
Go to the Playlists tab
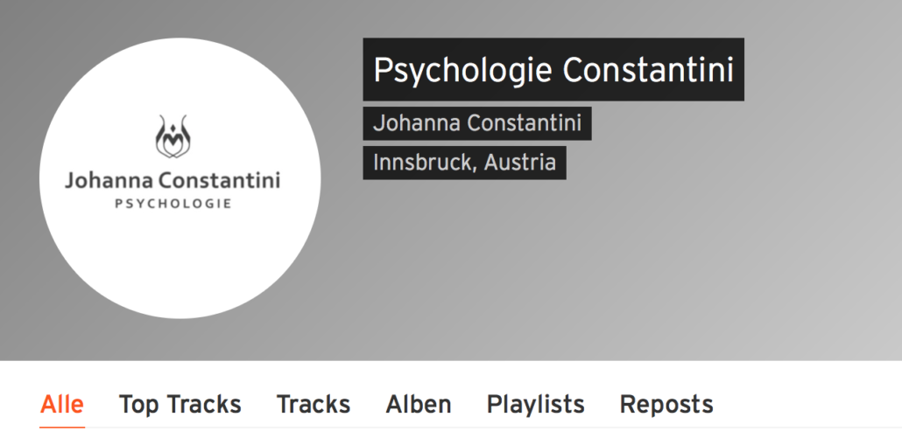pyautogui.click(x=535, y=405)
